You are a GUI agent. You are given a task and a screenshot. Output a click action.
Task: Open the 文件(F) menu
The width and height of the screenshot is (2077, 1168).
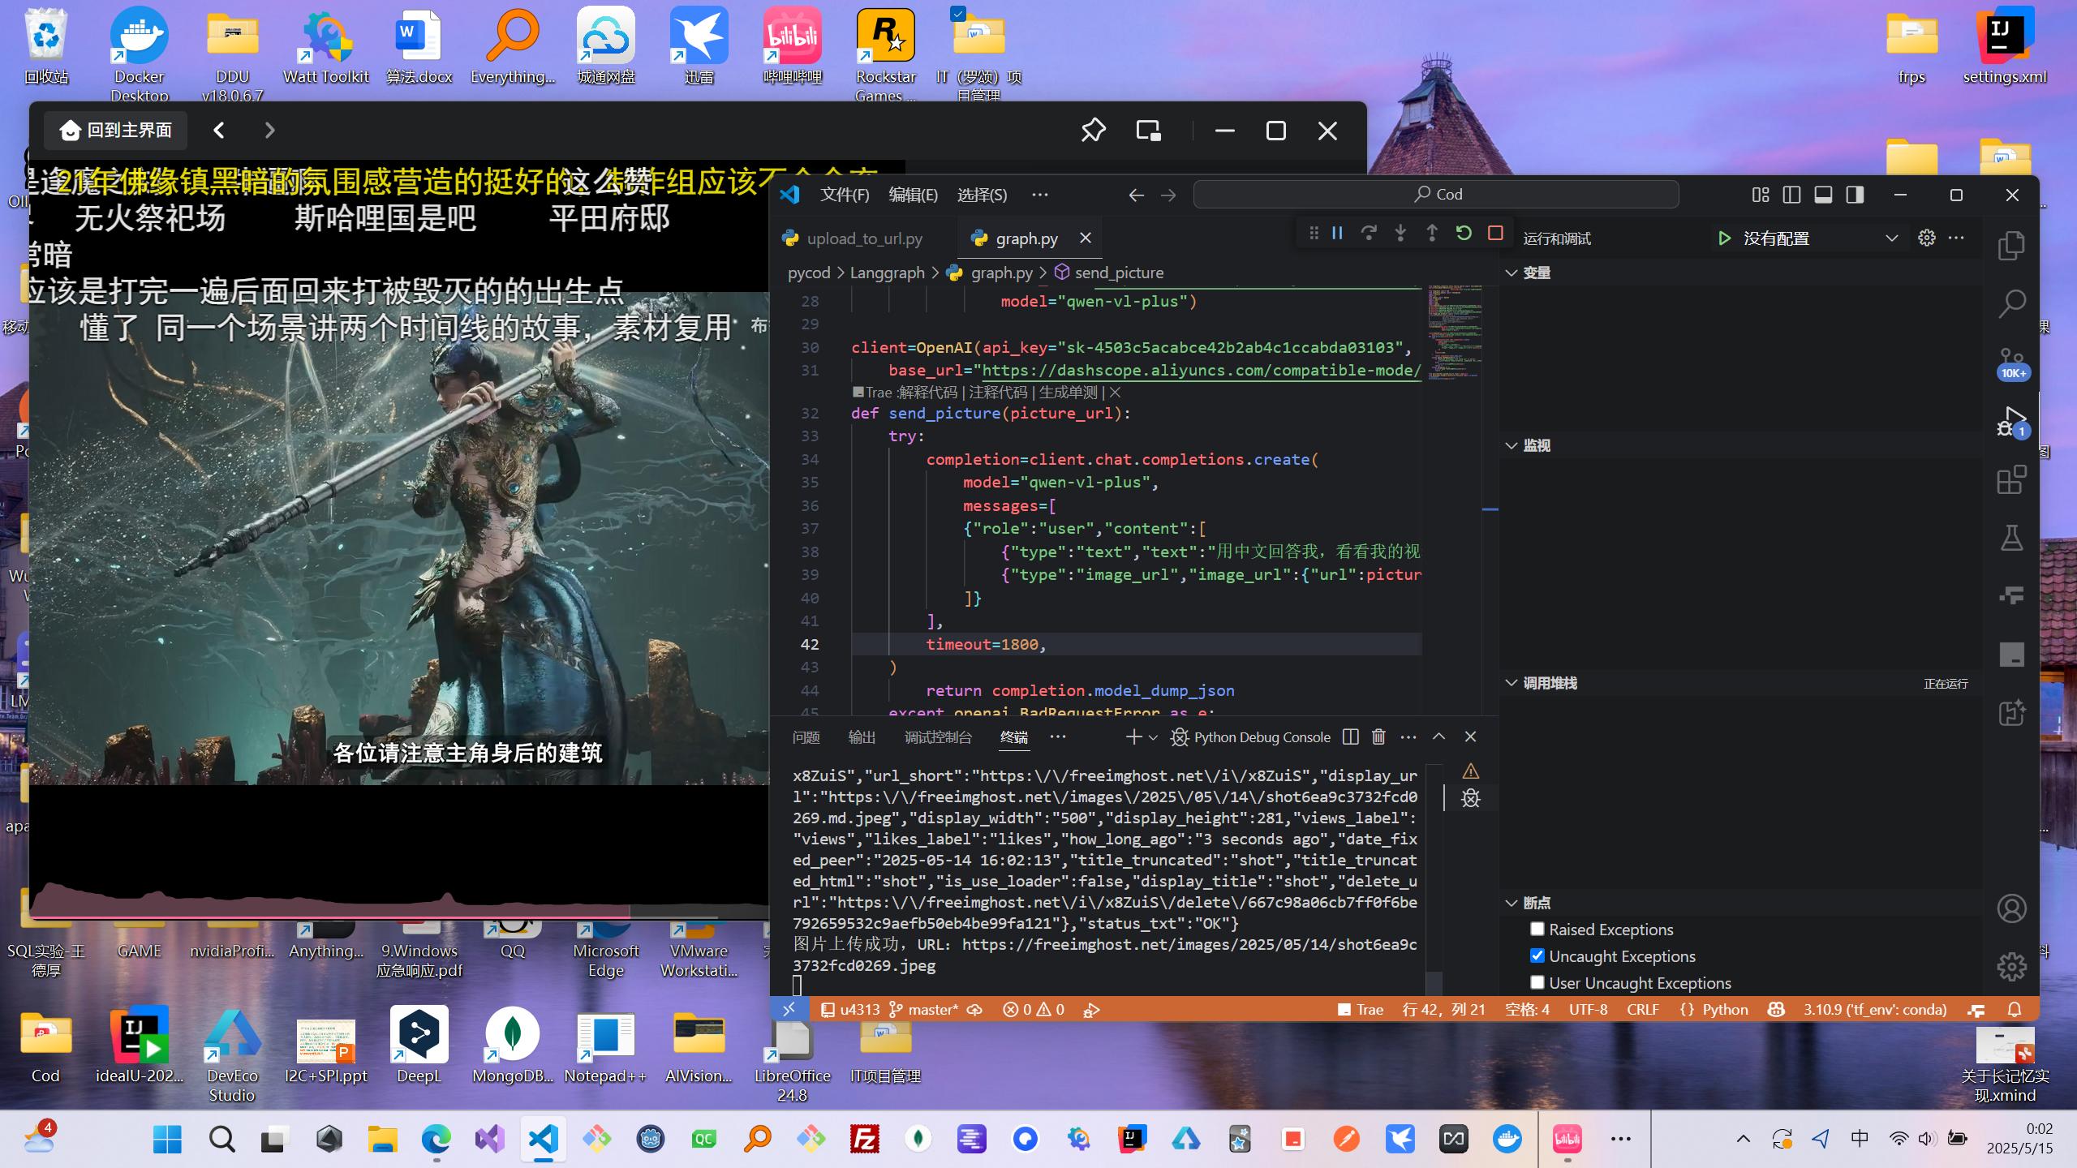845,195
